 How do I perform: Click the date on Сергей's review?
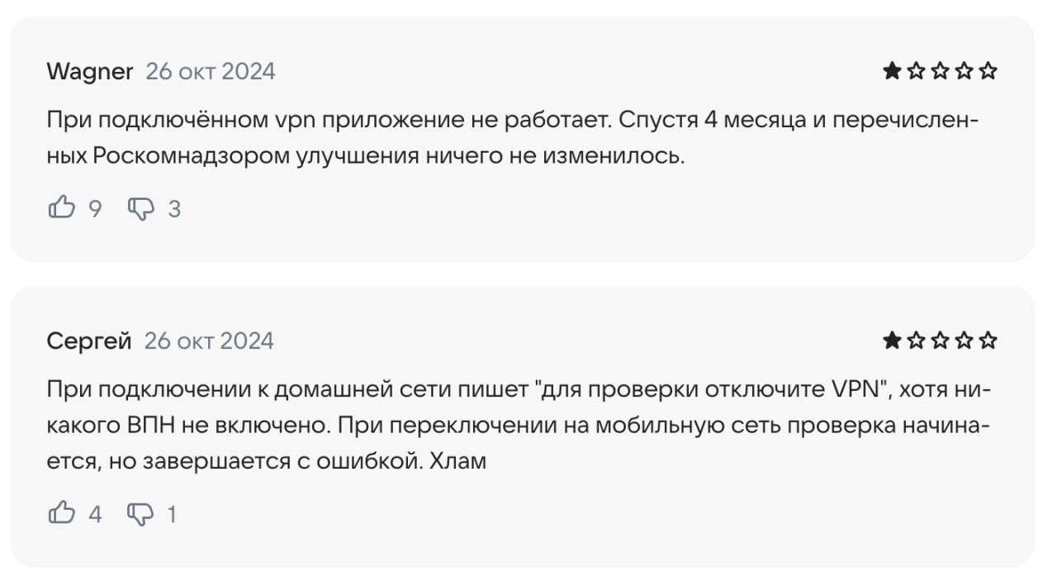(x=209, y=341)
